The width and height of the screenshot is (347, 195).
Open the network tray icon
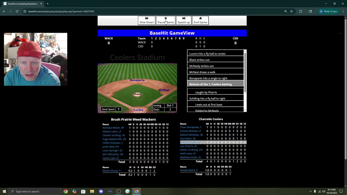point(319,191)
